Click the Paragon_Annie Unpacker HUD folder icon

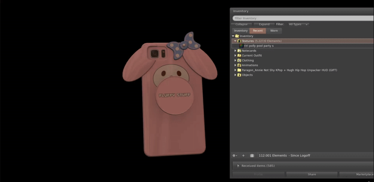click(239, 70)
